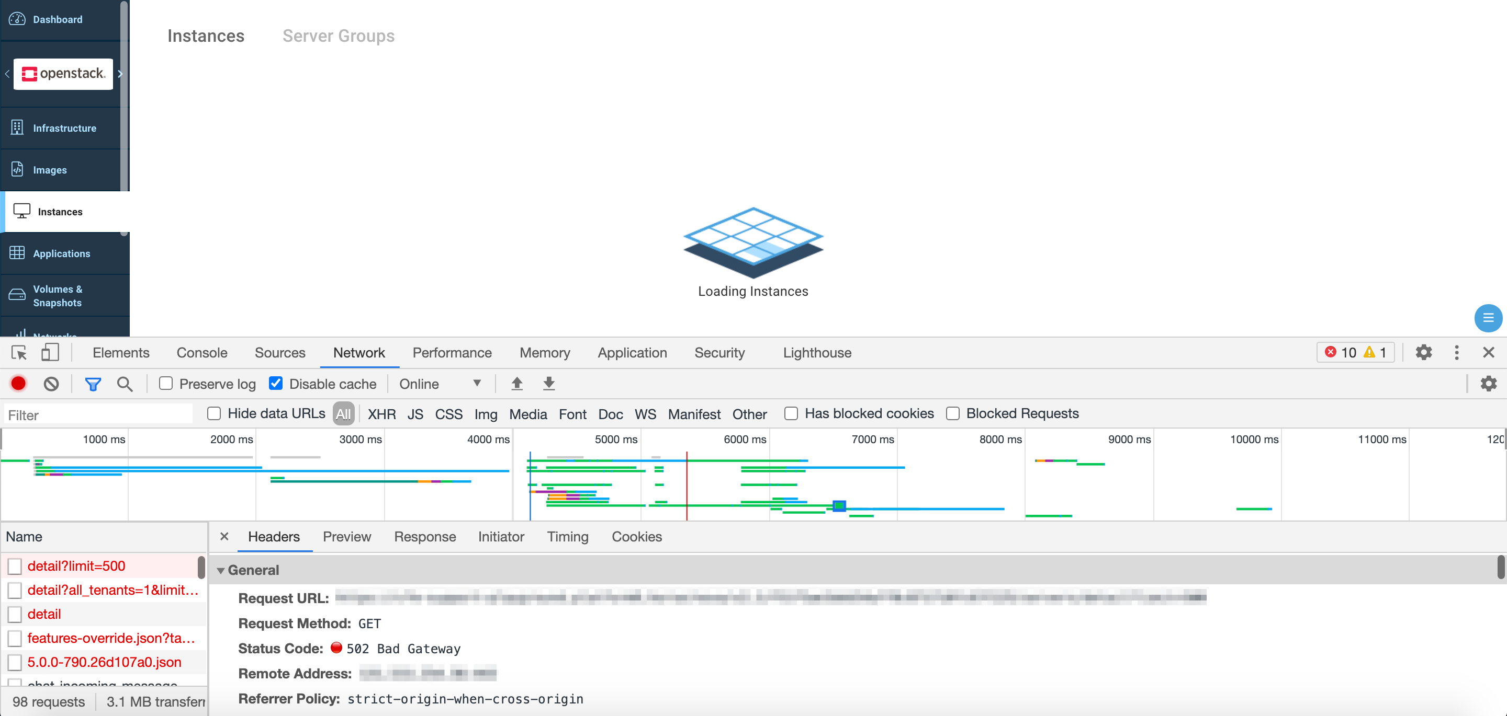Go to previous cloud with left chevron

tap(7, 74)
